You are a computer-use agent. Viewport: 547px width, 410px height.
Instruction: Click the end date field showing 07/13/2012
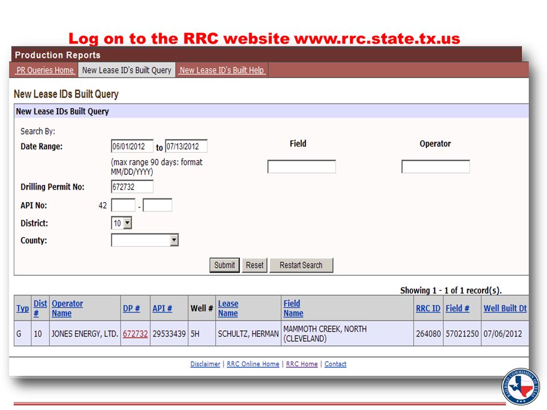point(186,146)
